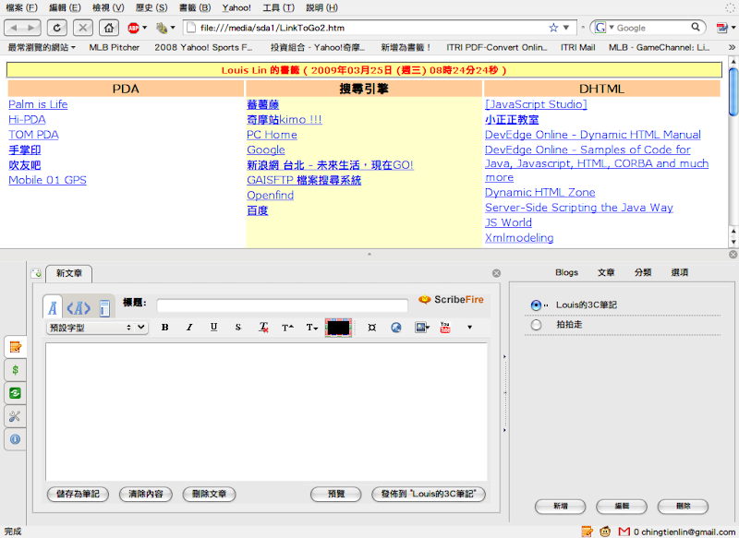Open the 檔案 (F) menu
Image resolution: width=739 pixels, height=538 pixels.
(x=21, y=7)
